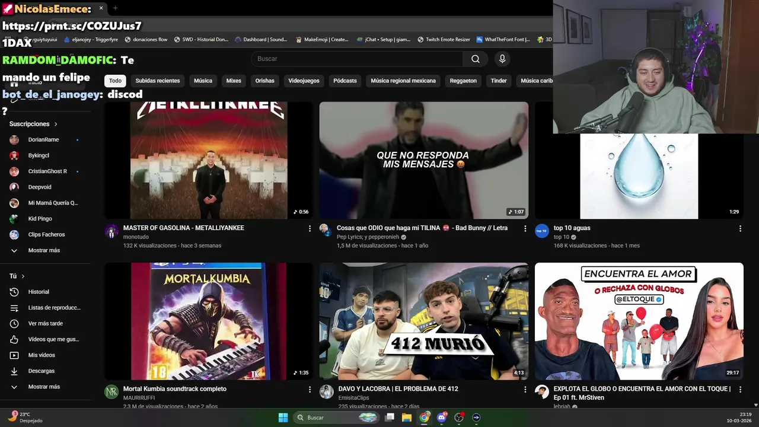Open OBS Studio from taskbar

point(458,418)
